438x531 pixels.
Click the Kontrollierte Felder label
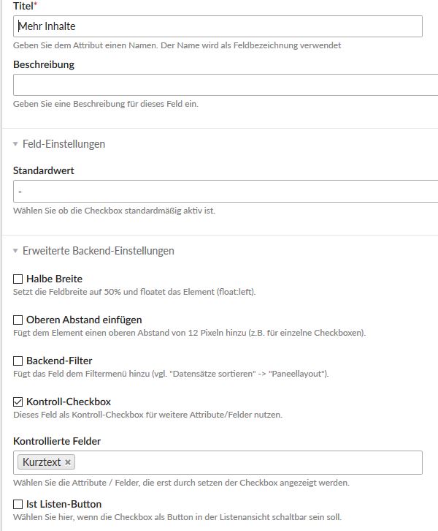tap(57, 441)
